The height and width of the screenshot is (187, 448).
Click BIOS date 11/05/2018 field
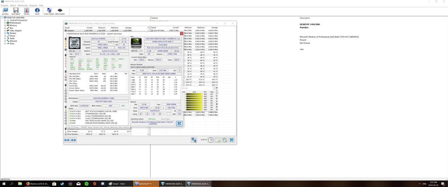(83, 106)
